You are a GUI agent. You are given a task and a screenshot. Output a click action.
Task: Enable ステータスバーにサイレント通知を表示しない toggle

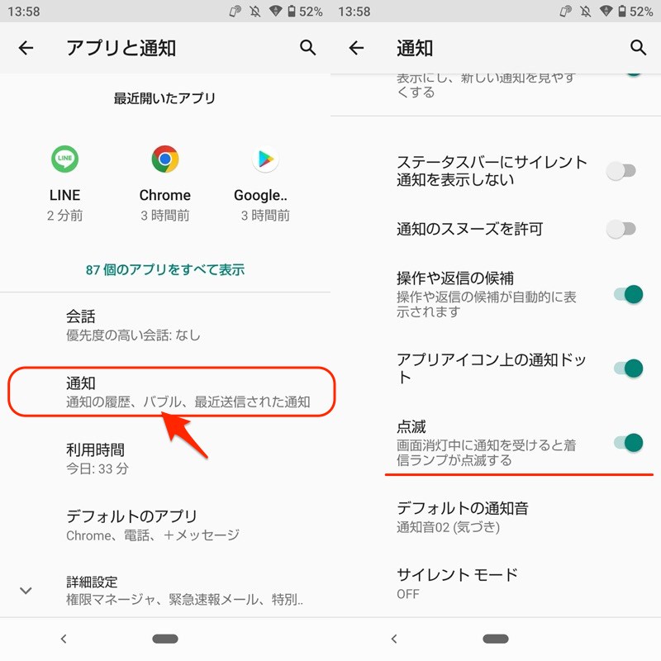point(621,171)
